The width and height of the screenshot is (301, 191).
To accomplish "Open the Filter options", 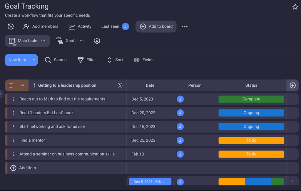I will [87, 60].
